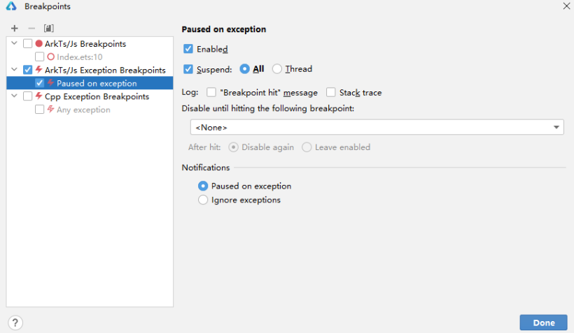Click lightning icon beside ArkTs/Js Exception Breakpoints
Image resolution: width=574 pixels, height=333 pixels.
click(39, 70)
